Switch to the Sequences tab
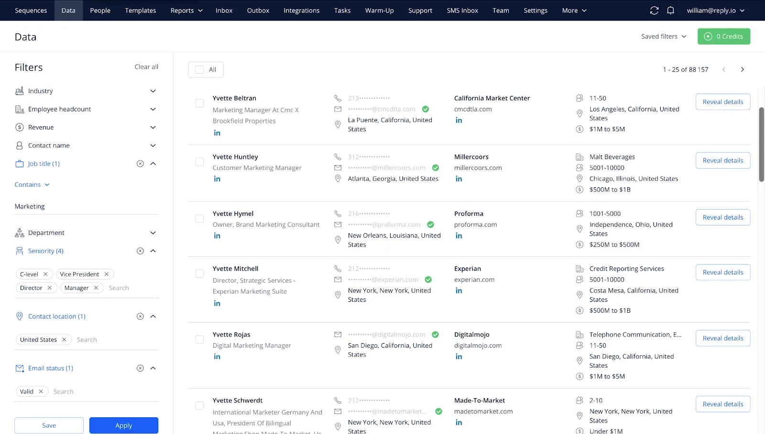This screenshot has height=434, width=765. coord(31,11)
